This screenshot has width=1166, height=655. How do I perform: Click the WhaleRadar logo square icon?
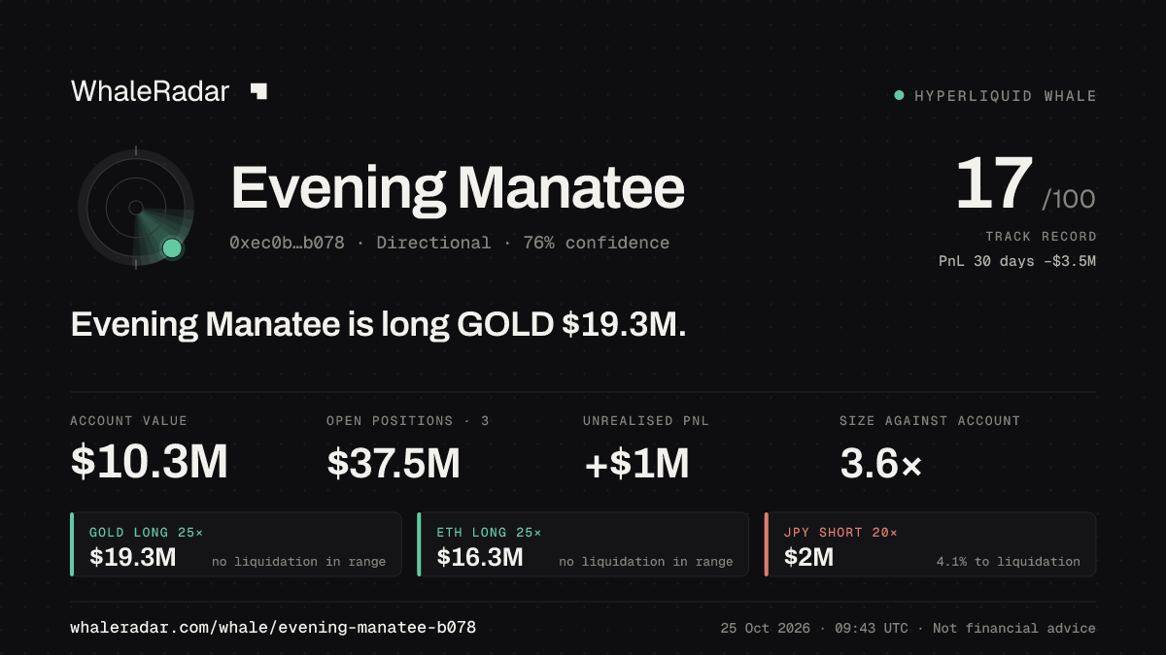(258, 91)
